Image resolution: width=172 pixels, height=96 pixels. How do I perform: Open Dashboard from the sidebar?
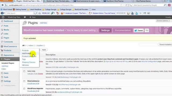8,21
